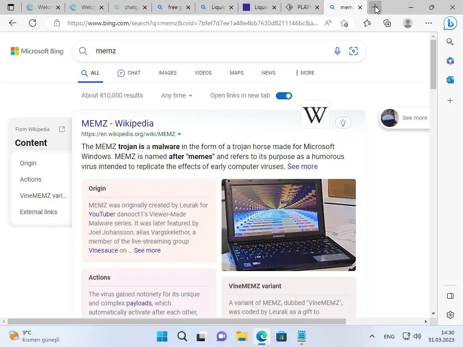The image size is (463, 347).
Task: Open sidebar search icon
Action: (450, 42)
